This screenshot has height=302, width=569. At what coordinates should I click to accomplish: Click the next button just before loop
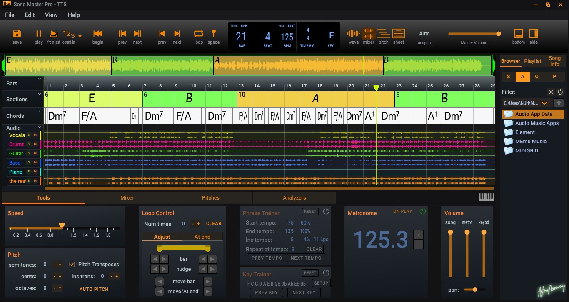pyautogui.click(x=177, y=34)
